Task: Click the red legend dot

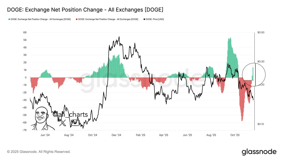Action: coord(76,19)
